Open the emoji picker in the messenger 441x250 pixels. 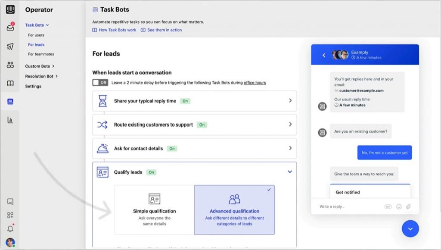[x=400, y=206]
